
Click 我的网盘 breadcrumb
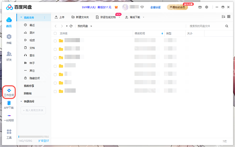(83, 26)
